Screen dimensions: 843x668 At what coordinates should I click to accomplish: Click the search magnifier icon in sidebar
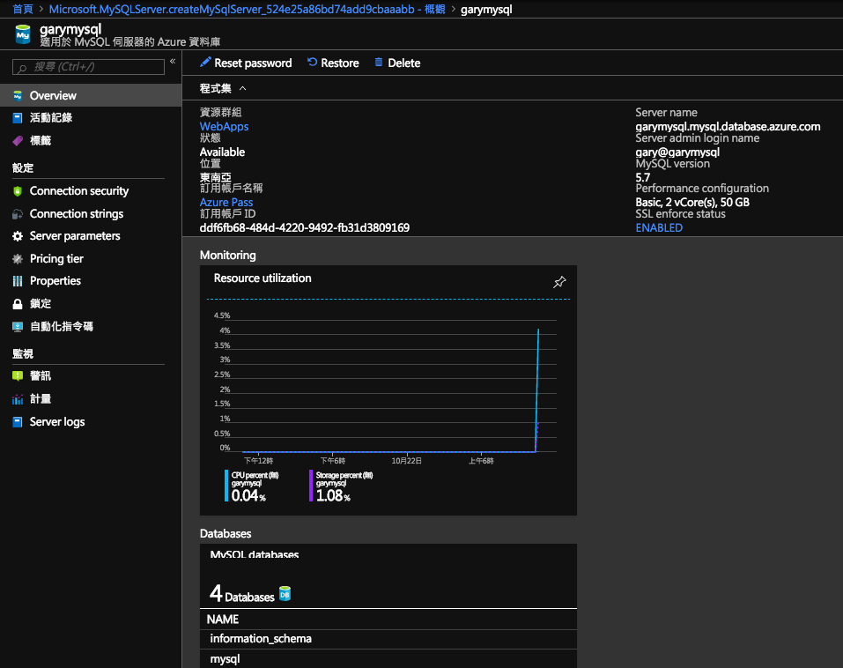coord(22,68)
